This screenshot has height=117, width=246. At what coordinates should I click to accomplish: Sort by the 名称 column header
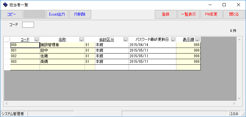(x=62, y=40)
